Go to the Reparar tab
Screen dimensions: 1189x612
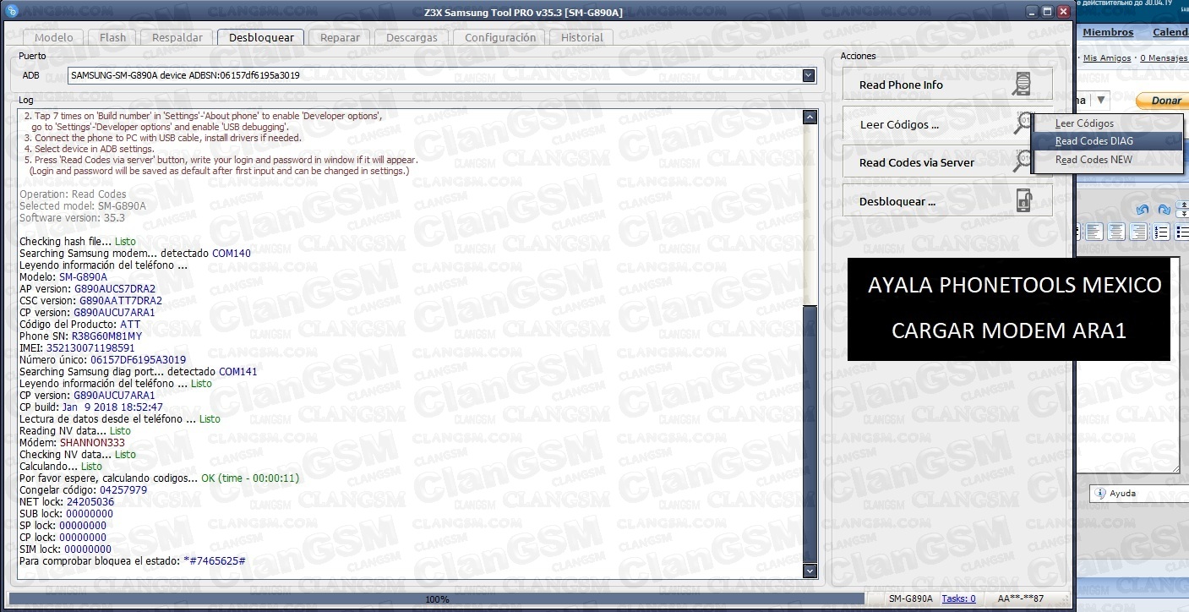click(x=340, y=37)
